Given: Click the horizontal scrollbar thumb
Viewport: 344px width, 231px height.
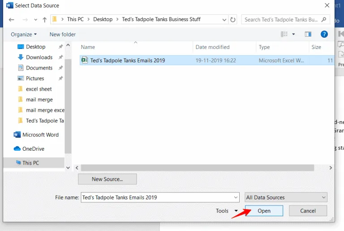Looking at the screenshot, I should pos(197,168).
